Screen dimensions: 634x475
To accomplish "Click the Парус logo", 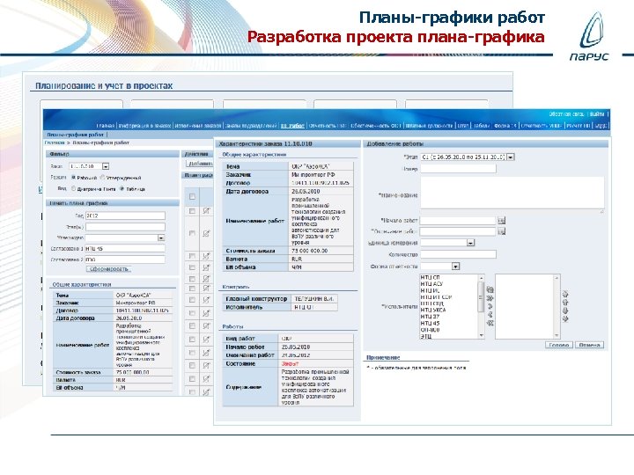I will (x=590, y=36).
